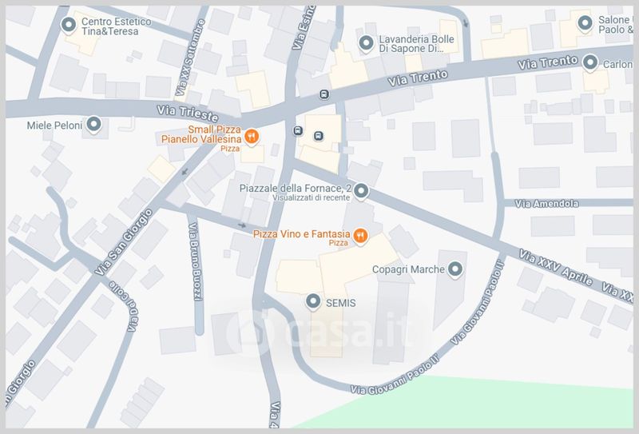Click the Copagri Marche text label
The image size is (639, 434).
pyautogui.click(x=408, y=269)
